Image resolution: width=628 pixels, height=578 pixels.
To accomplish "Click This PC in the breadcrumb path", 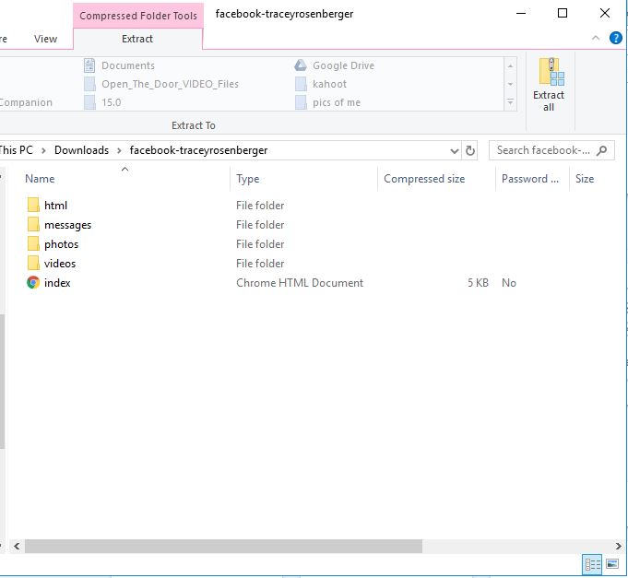I will 16,150.
